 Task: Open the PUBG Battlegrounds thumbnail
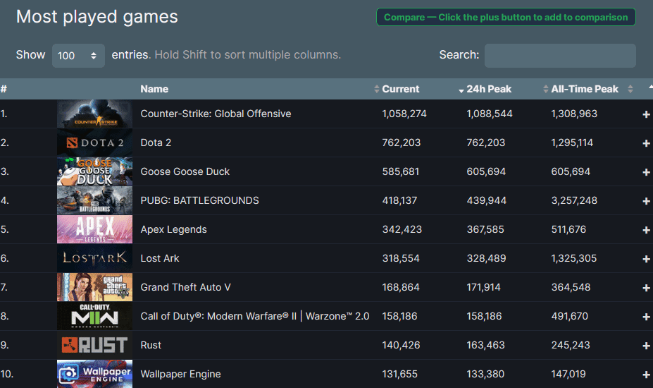pos(94,200)
